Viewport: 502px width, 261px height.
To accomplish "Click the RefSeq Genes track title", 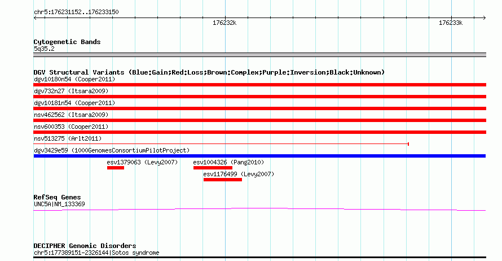I will click(x=57, y=198).
